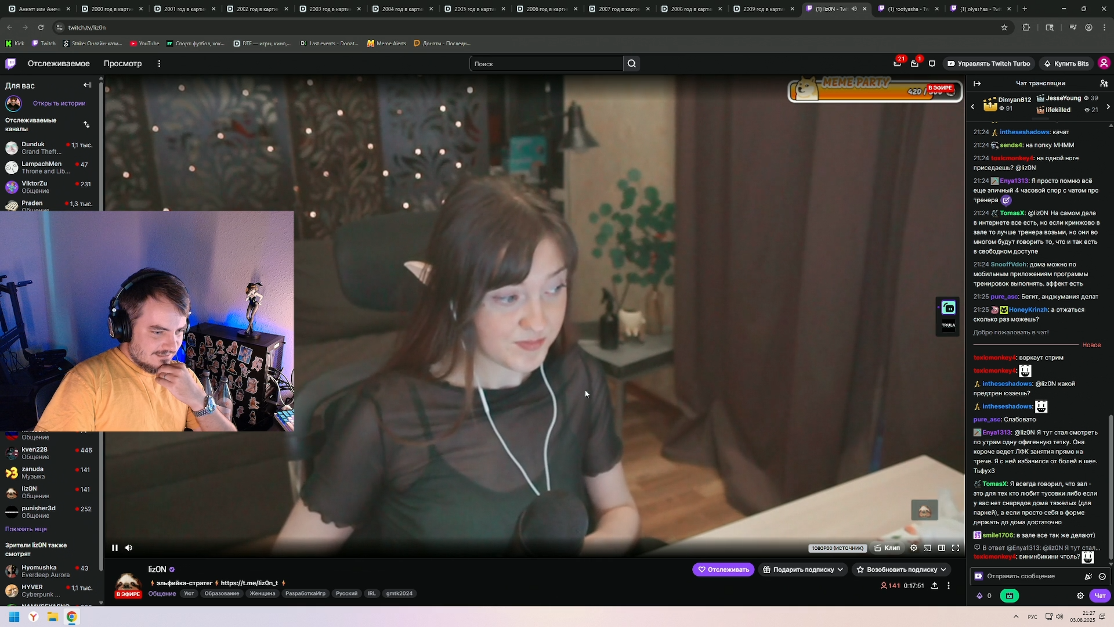
Task: Click Показать еще in sidebar
Action: [26, 529]
